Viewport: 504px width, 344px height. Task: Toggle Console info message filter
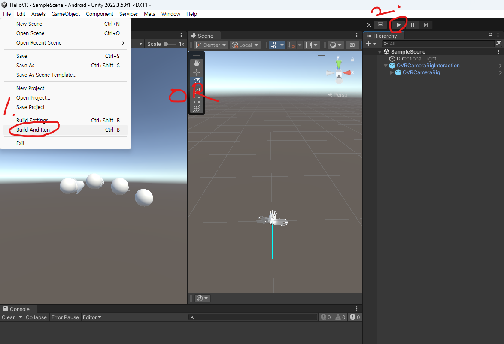(x=325, y=317)
